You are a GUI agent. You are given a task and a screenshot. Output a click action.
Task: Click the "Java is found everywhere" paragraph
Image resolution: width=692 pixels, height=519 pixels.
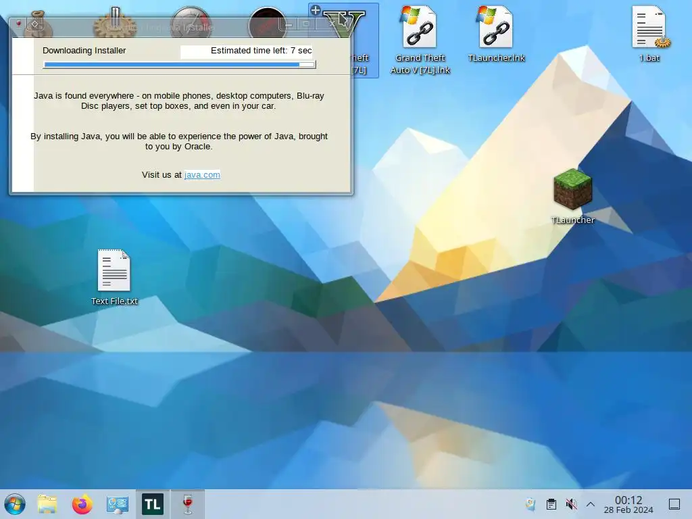178,101
